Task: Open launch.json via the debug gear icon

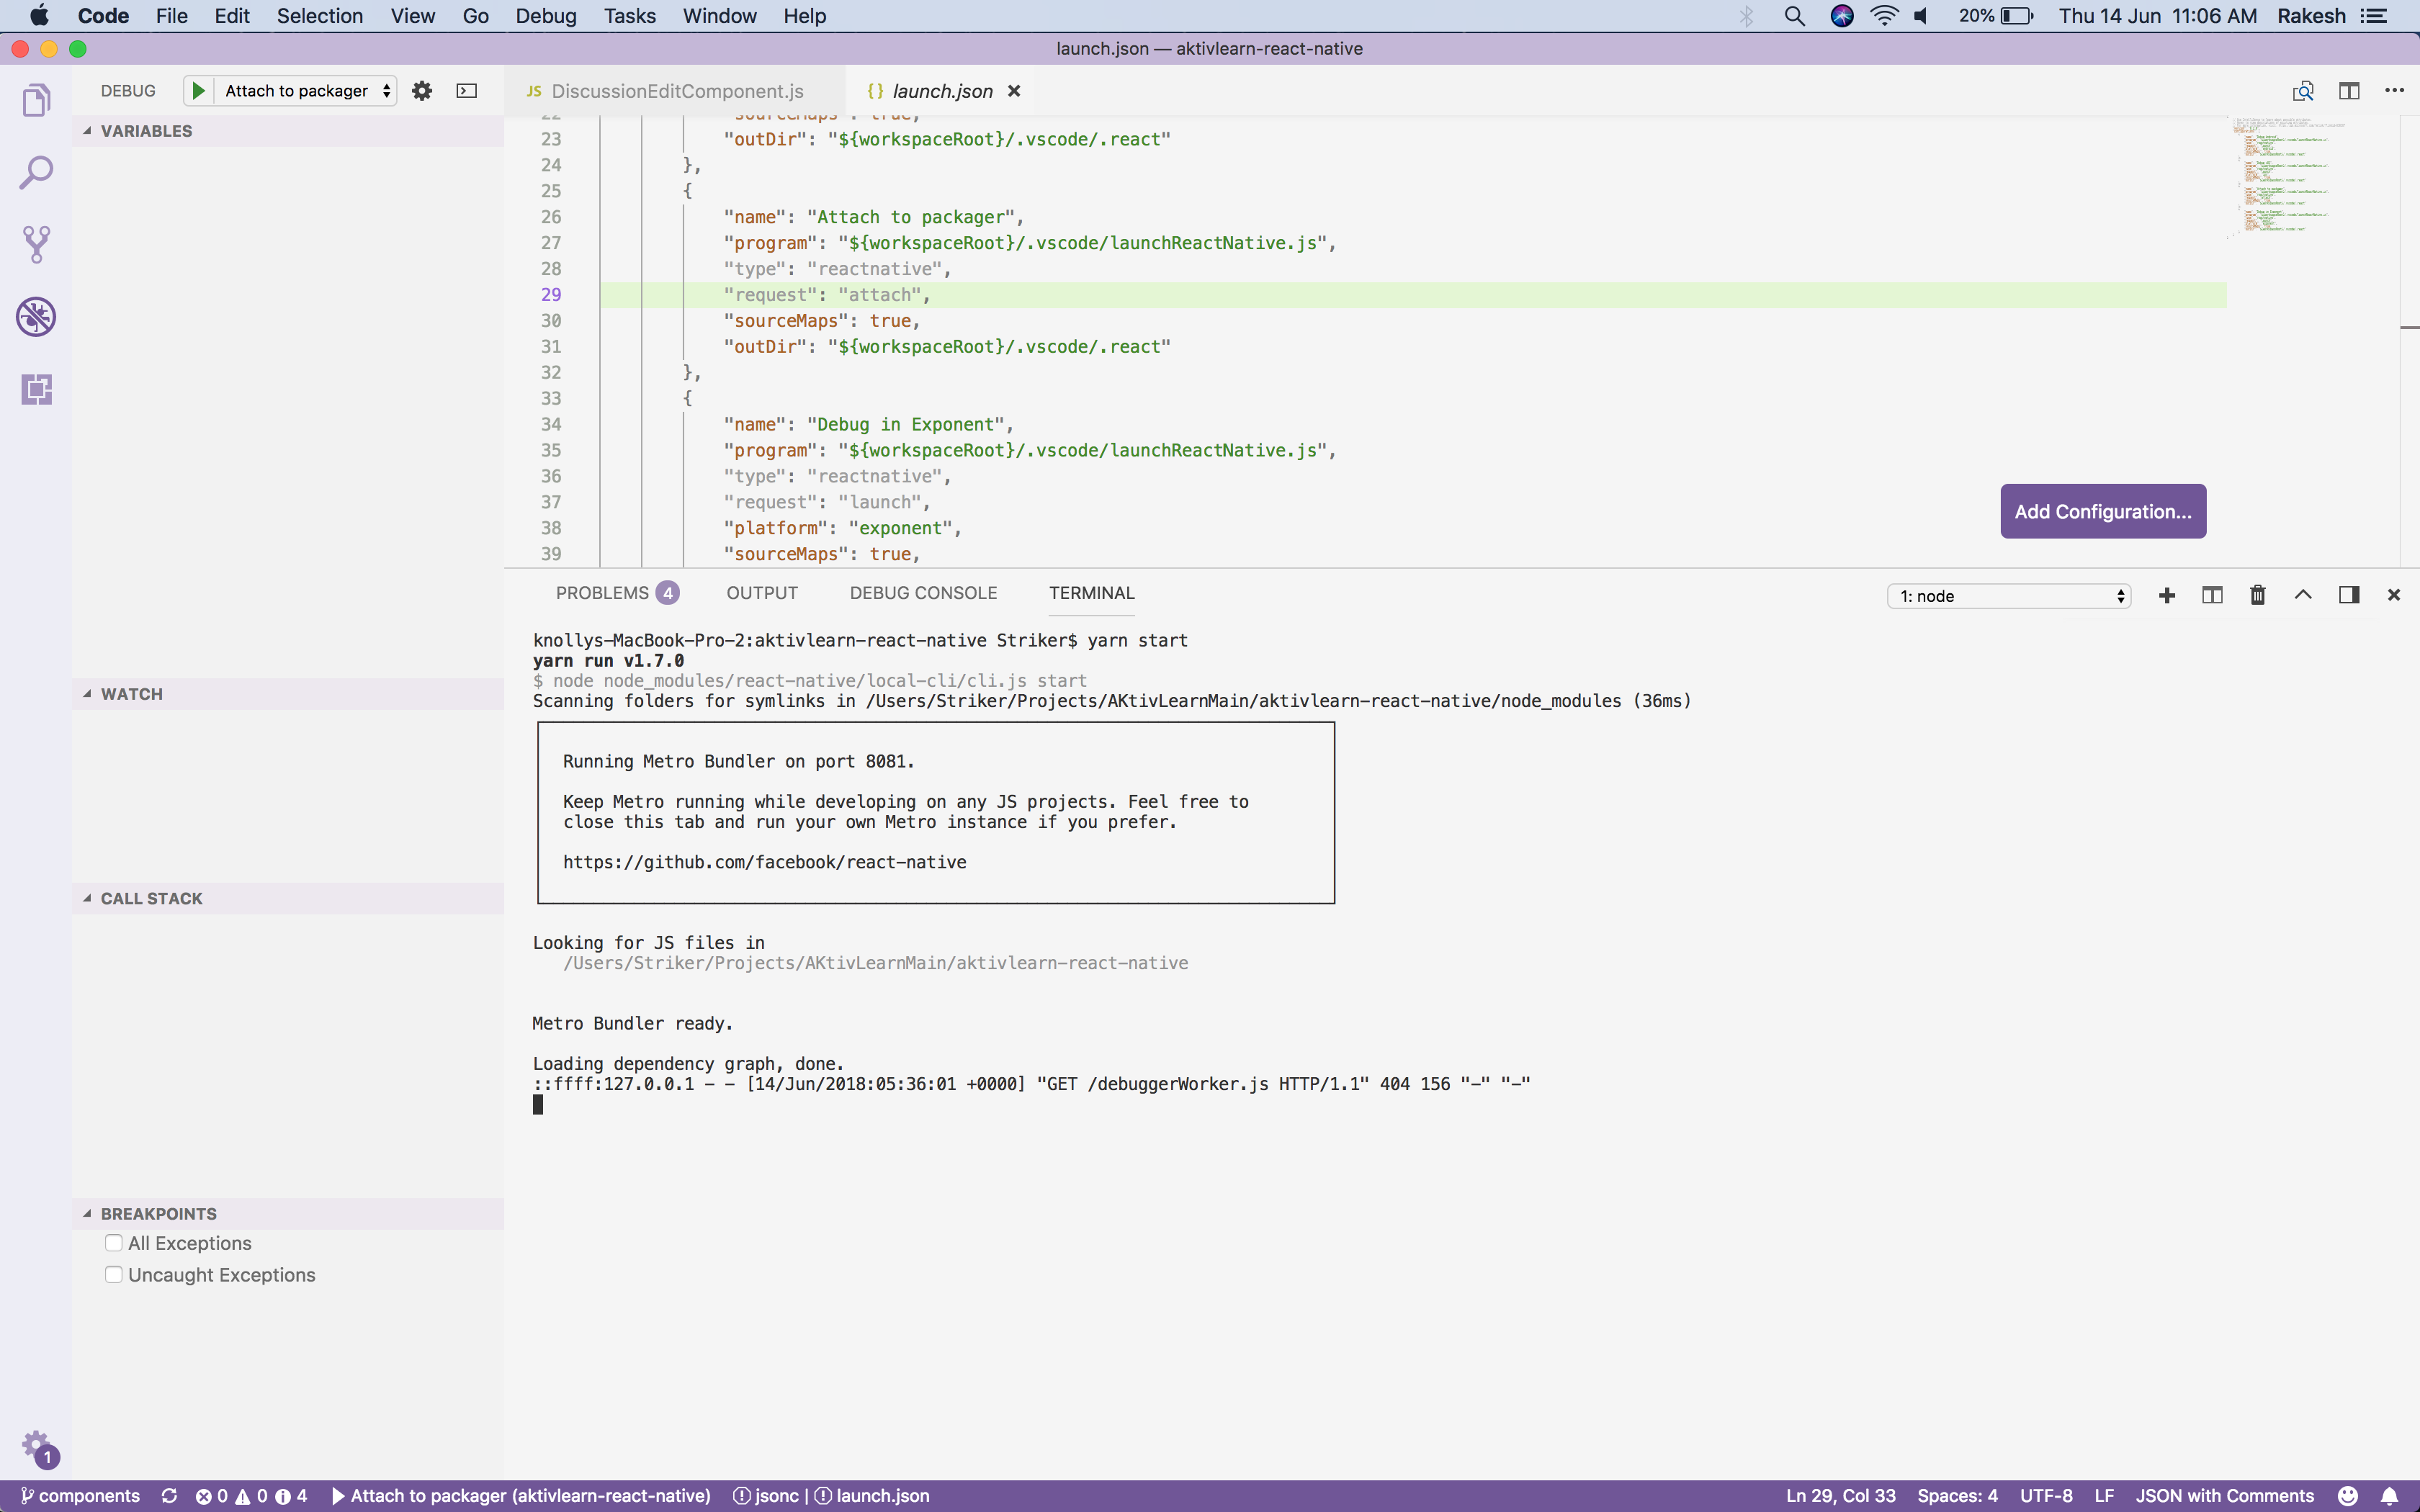Action: [x=421, y=90]
